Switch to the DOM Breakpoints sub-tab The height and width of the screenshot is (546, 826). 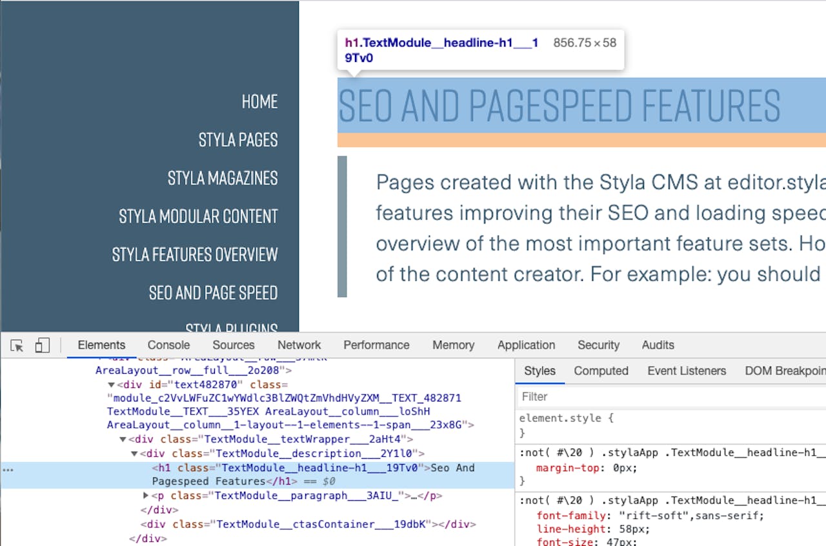pyautogui.click(x=785, y=371)
